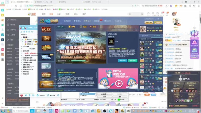Click the video icon at 09 bottom bar
The height and width of the screenshot is (113, 201).
pyautogui.click(x=145, y=90)
